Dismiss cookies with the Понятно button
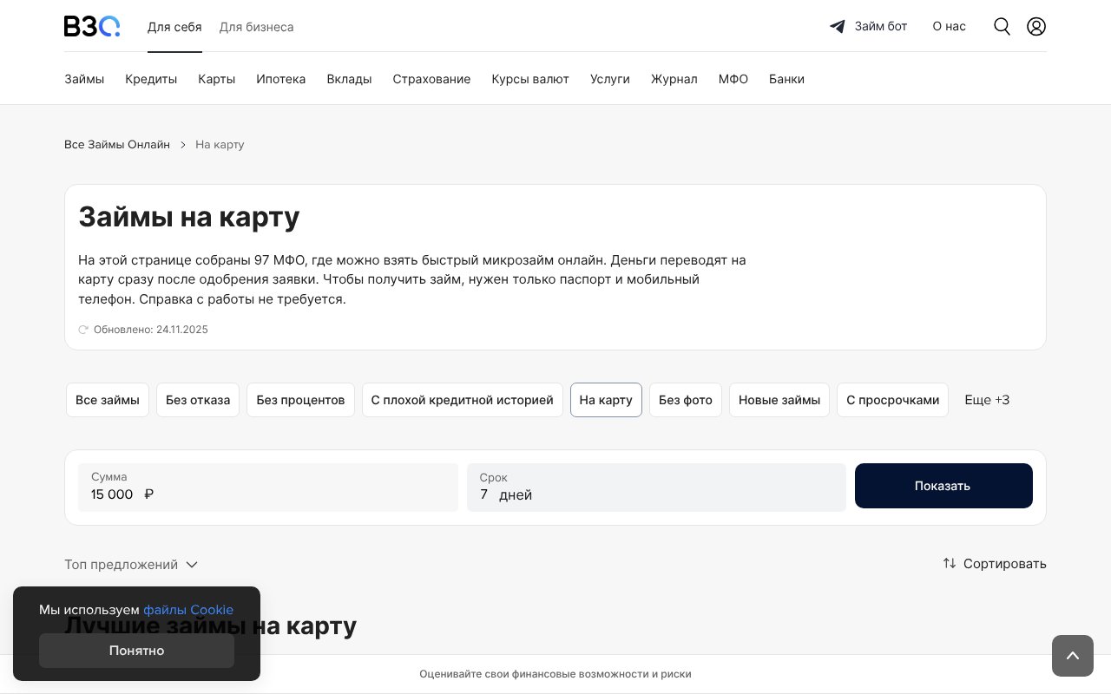 pyautogui.click(x=136, y=651)
